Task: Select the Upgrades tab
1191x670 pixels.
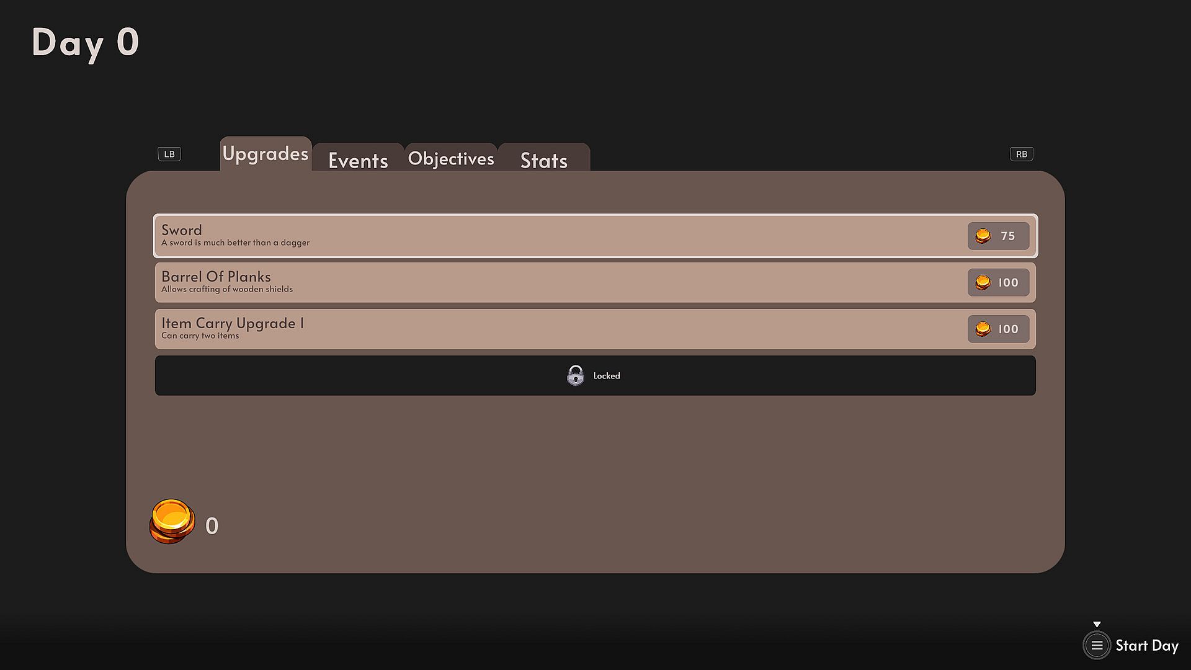Action: (x=265, y=154)
